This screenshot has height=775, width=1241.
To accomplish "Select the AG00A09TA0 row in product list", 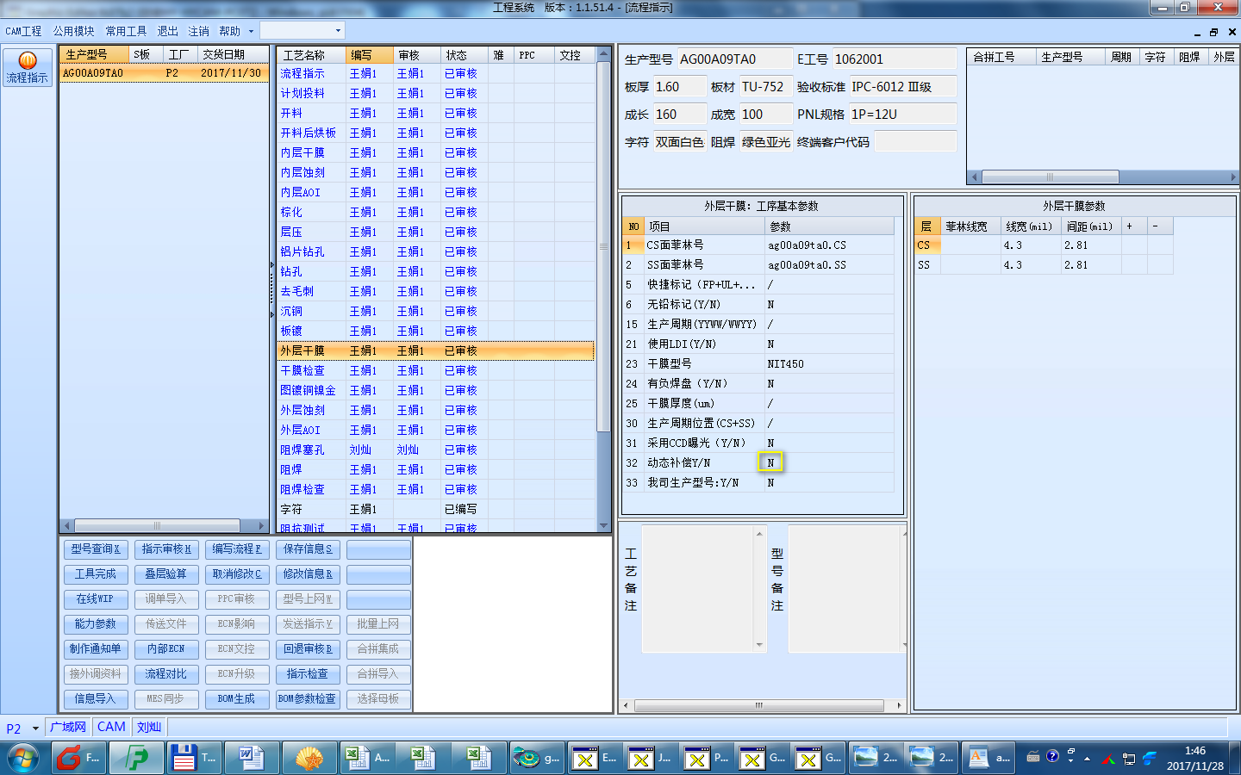I will [x=164, y=73].
